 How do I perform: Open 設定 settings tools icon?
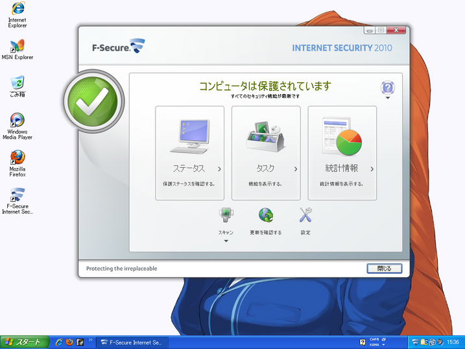pyautogui.click(x=305, y=215)
